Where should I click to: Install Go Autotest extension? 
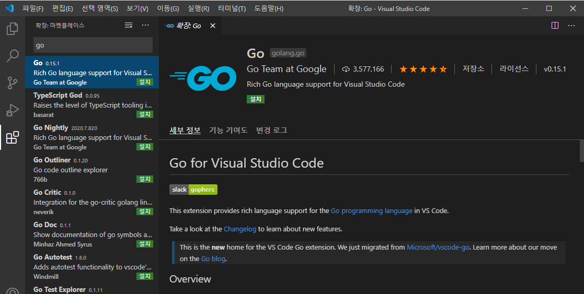[144, 276]
